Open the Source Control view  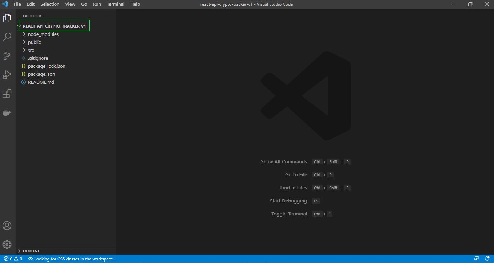tap(7, 56)
